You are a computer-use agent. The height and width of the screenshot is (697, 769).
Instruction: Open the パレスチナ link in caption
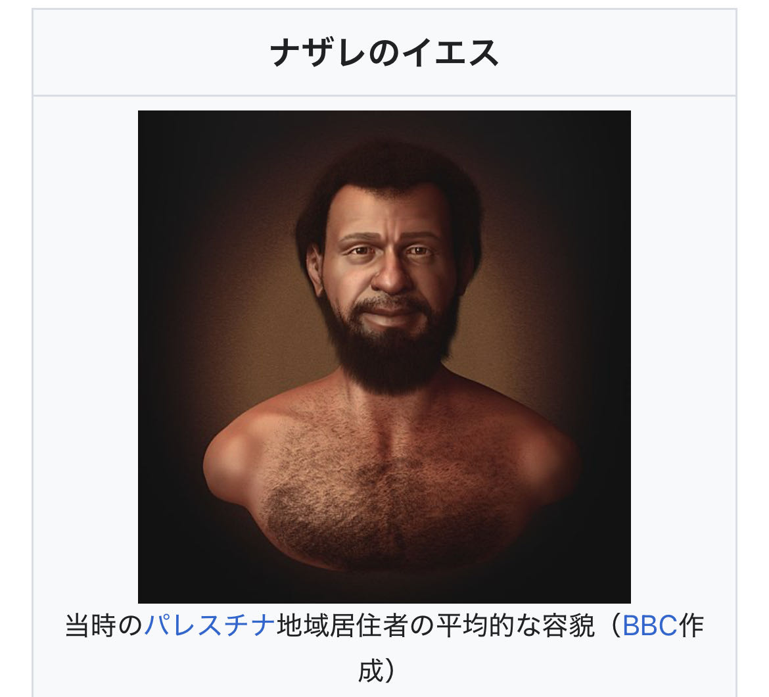pyautogui.click(x=210, y=626)
